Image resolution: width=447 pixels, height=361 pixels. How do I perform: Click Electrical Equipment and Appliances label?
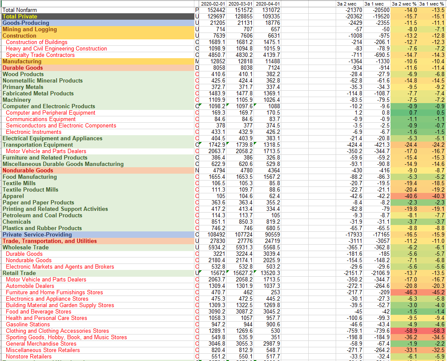[53, 138]
